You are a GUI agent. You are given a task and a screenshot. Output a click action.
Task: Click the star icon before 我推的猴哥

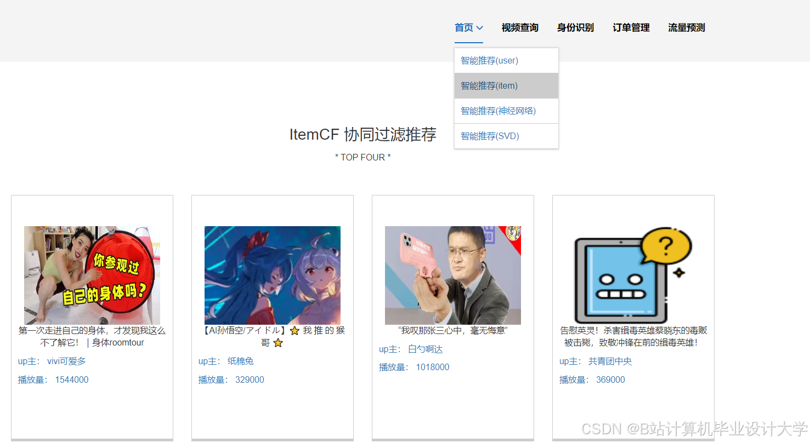(x=294, y=331)
